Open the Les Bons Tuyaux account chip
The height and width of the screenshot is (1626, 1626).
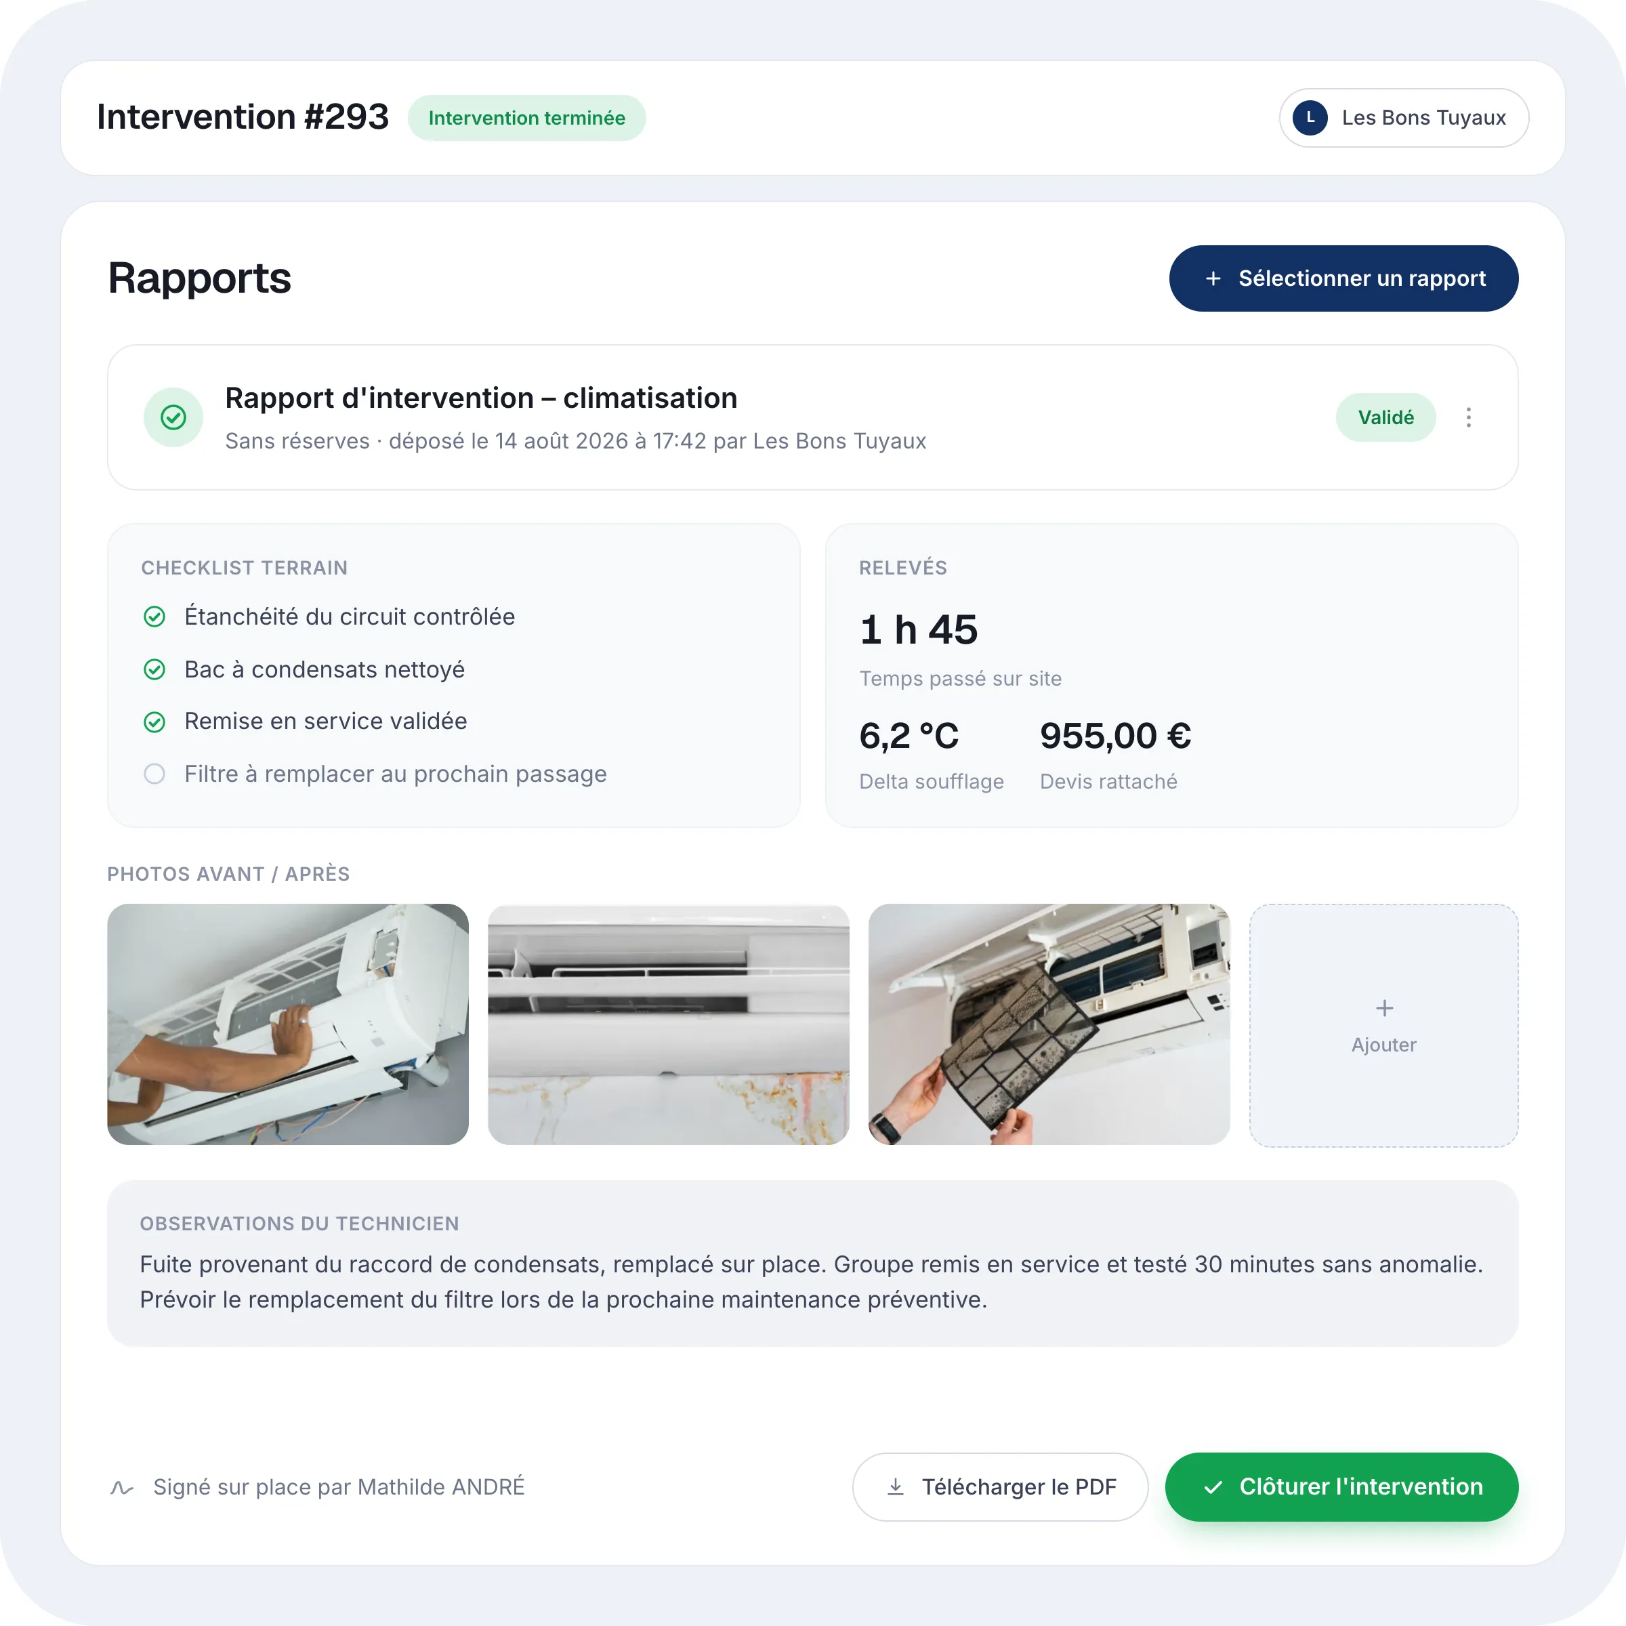tap(1404, 118)
